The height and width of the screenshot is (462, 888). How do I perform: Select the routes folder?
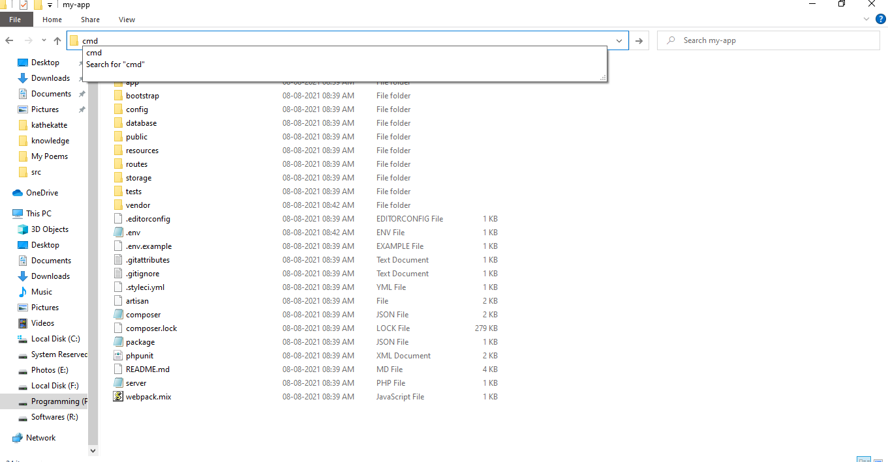pyautogui.click(x=136, y=164)
